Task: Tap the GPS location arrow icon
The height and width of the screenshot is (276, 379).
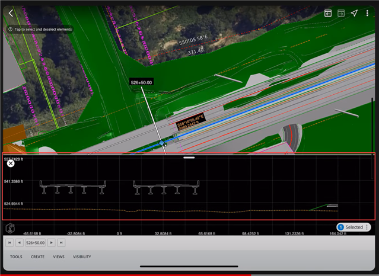Action: pyautogui.click(x=354, y=13)
